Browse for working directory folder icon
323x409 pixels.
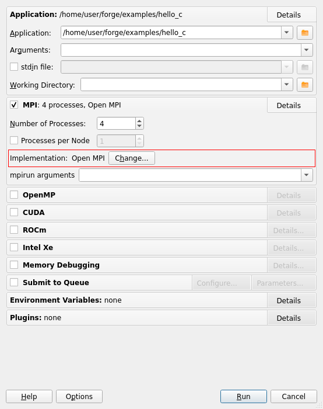click(305, 85)
